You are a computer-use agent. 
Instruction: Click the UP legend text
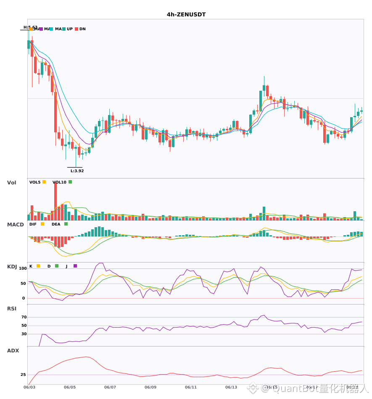click(70, 29)
